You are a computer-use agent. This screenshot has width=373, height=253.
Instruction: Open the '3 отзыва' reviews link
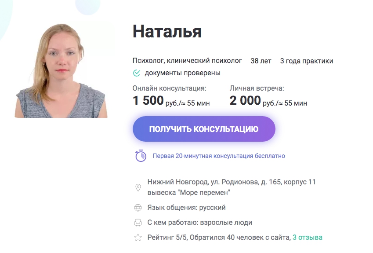pos(308,237)
